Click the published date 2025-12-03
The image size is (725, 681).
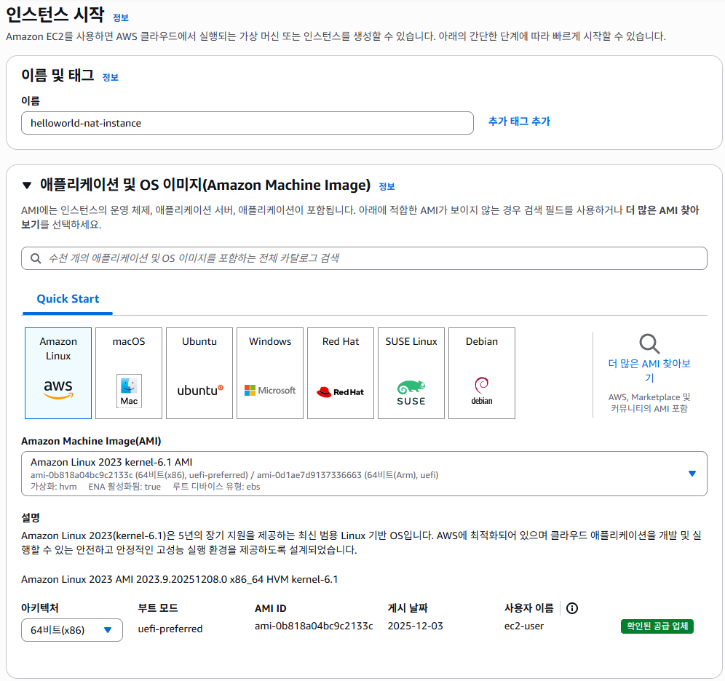415,626
